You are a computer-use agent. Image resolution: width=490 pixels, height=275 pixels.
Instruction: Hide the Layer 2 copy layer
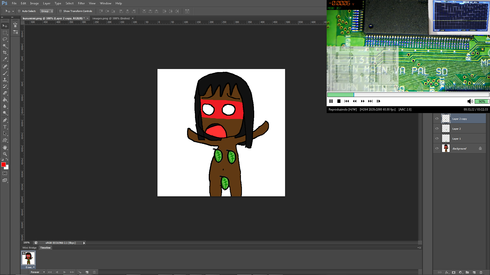tap(437, 119)
